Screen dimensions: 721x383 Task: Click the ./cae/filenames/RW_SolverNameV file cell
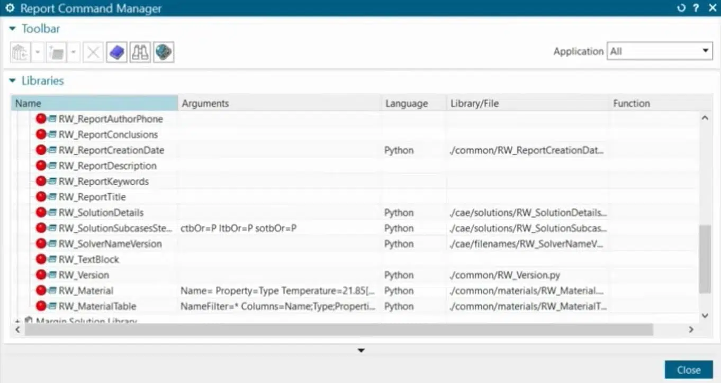click(527, 244)
